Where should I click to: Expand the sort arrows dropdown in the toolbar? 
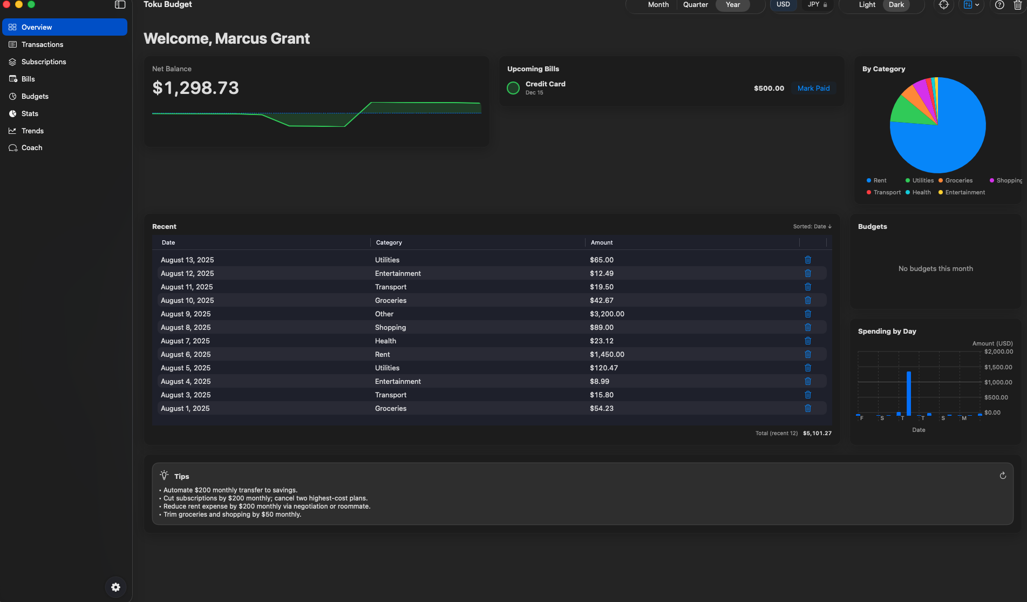click(971, 5)
